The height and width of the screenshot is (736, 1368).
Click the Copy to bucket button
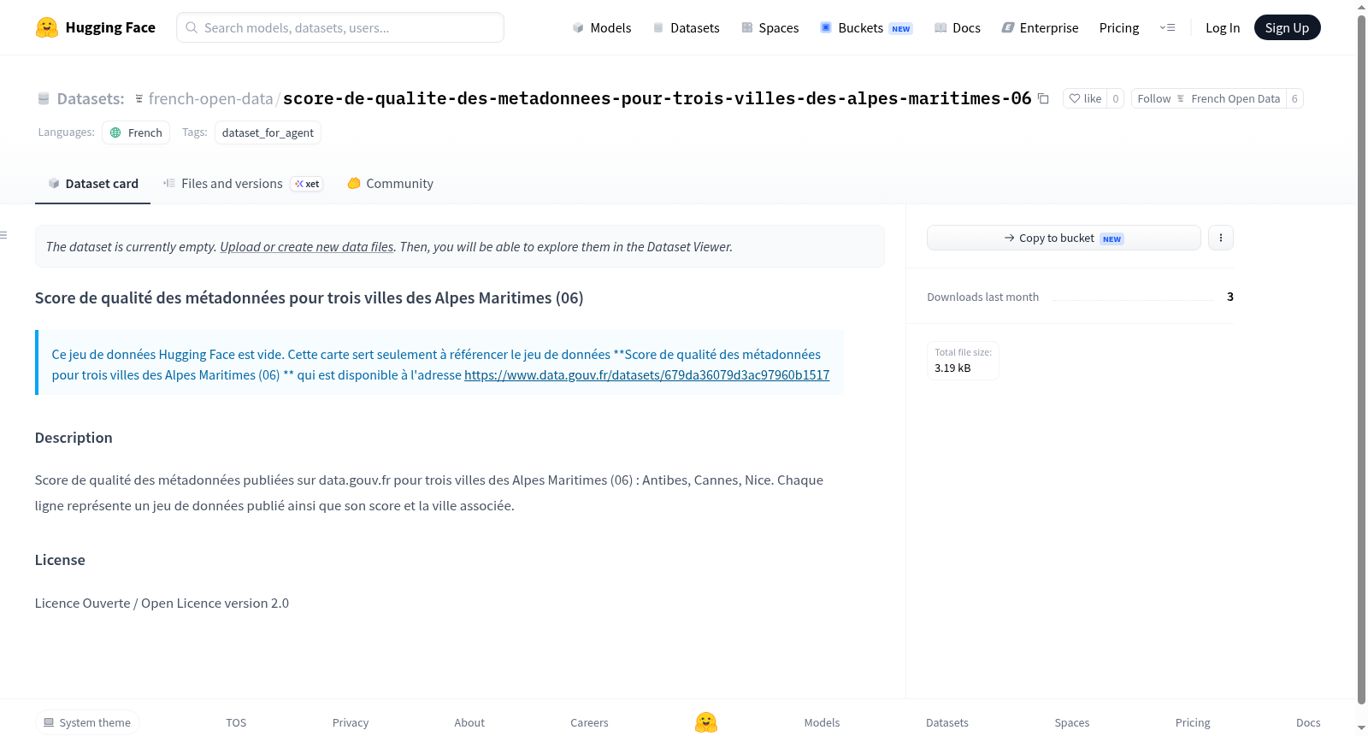tap(1064, 238)
